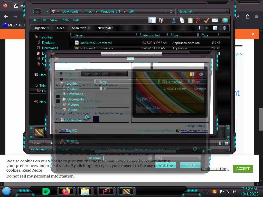The width and height of the screenshot is (263, 197).
Task: Click the orange checkmark Properties icon
Action: point(206,21)
